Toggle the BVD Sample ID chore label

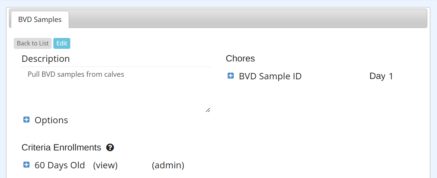coord(270,76)
